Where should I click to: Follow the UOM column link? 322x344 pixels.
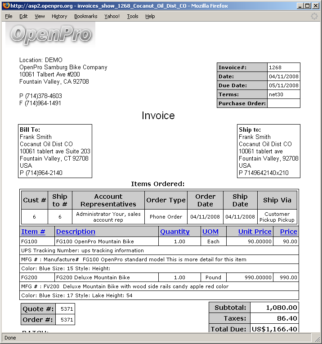click(x=210, y=232)
